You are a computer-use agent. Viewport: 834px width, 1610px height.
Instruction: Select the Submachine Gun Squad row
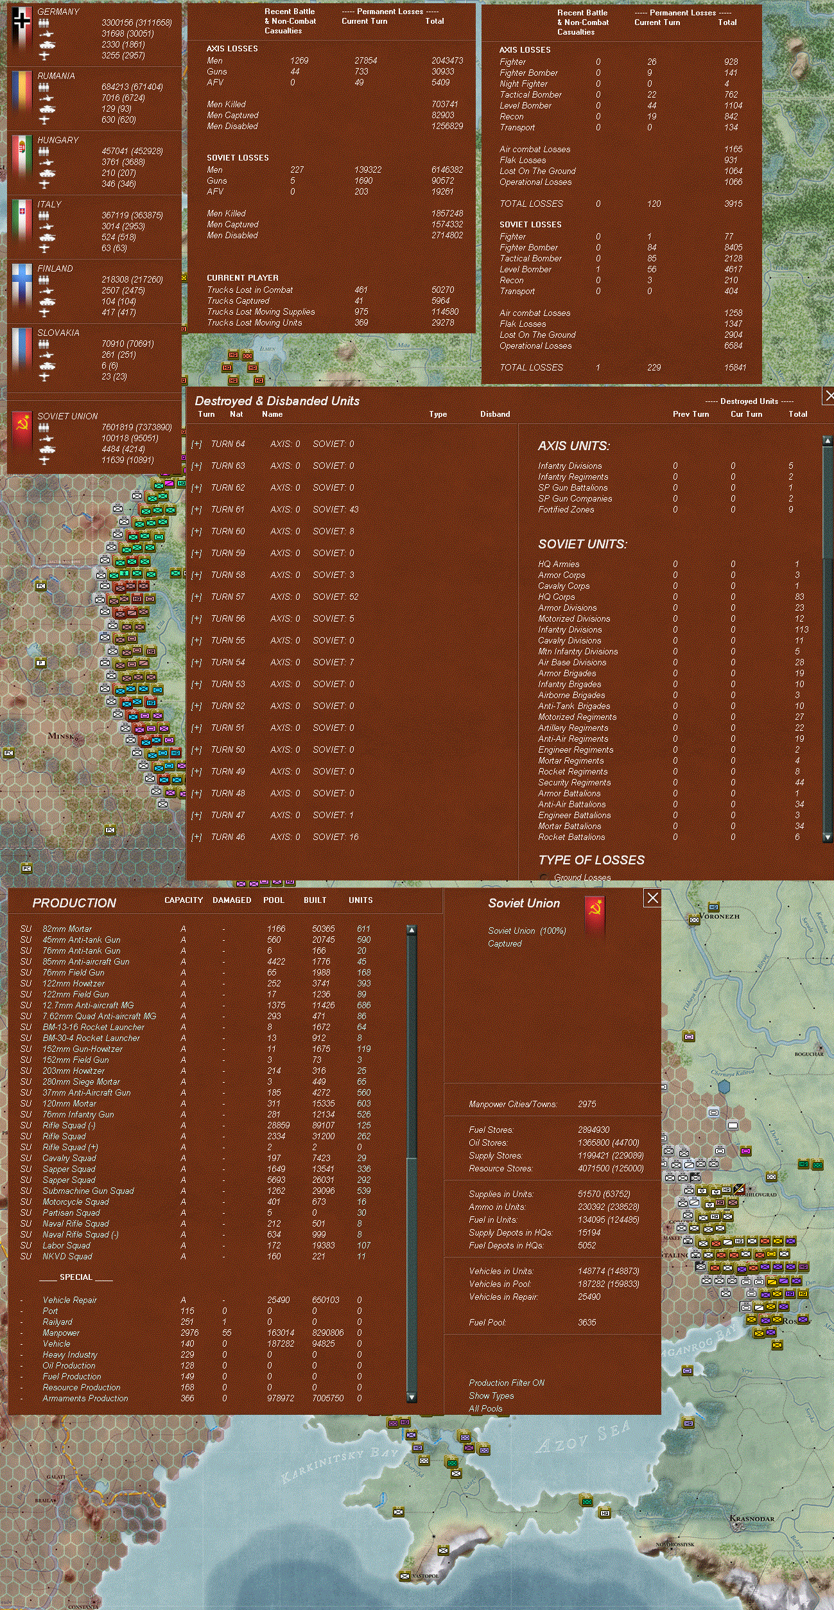196,1191
